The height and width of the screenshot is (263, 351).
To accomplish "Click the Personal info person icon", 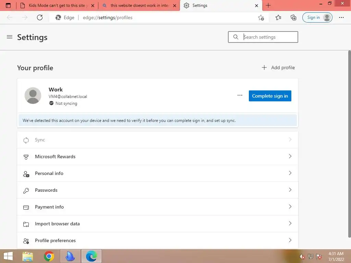I will tap(26, 174).
